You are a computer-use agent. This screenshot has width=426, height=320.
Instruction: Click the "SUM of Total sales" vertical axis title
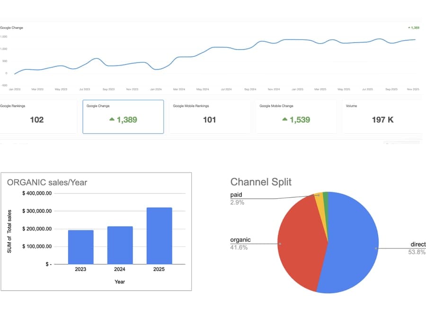(9, 231)
